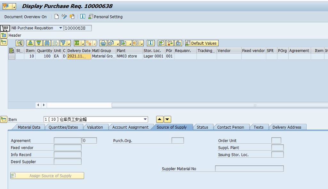The image size is (328, 189).
Task: Go to next item with down arrow button
Action: [168, 119]
